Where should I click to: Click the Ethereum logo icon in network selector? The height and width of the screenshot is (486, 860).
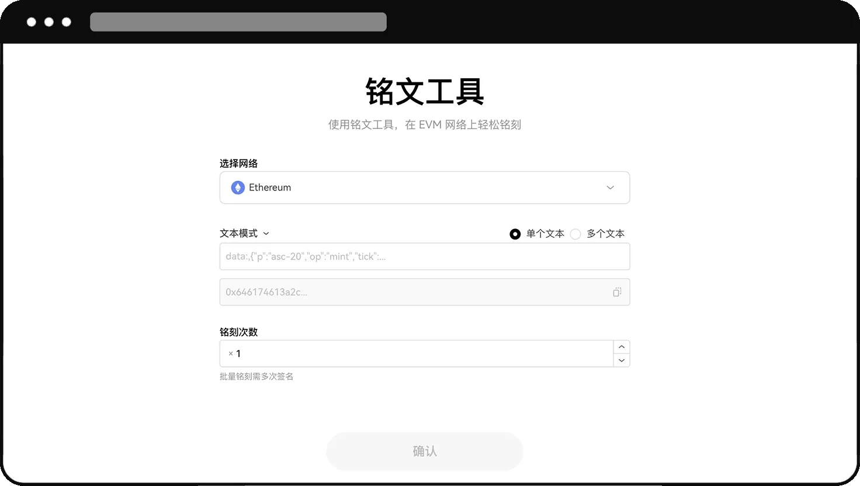[237, 188]
